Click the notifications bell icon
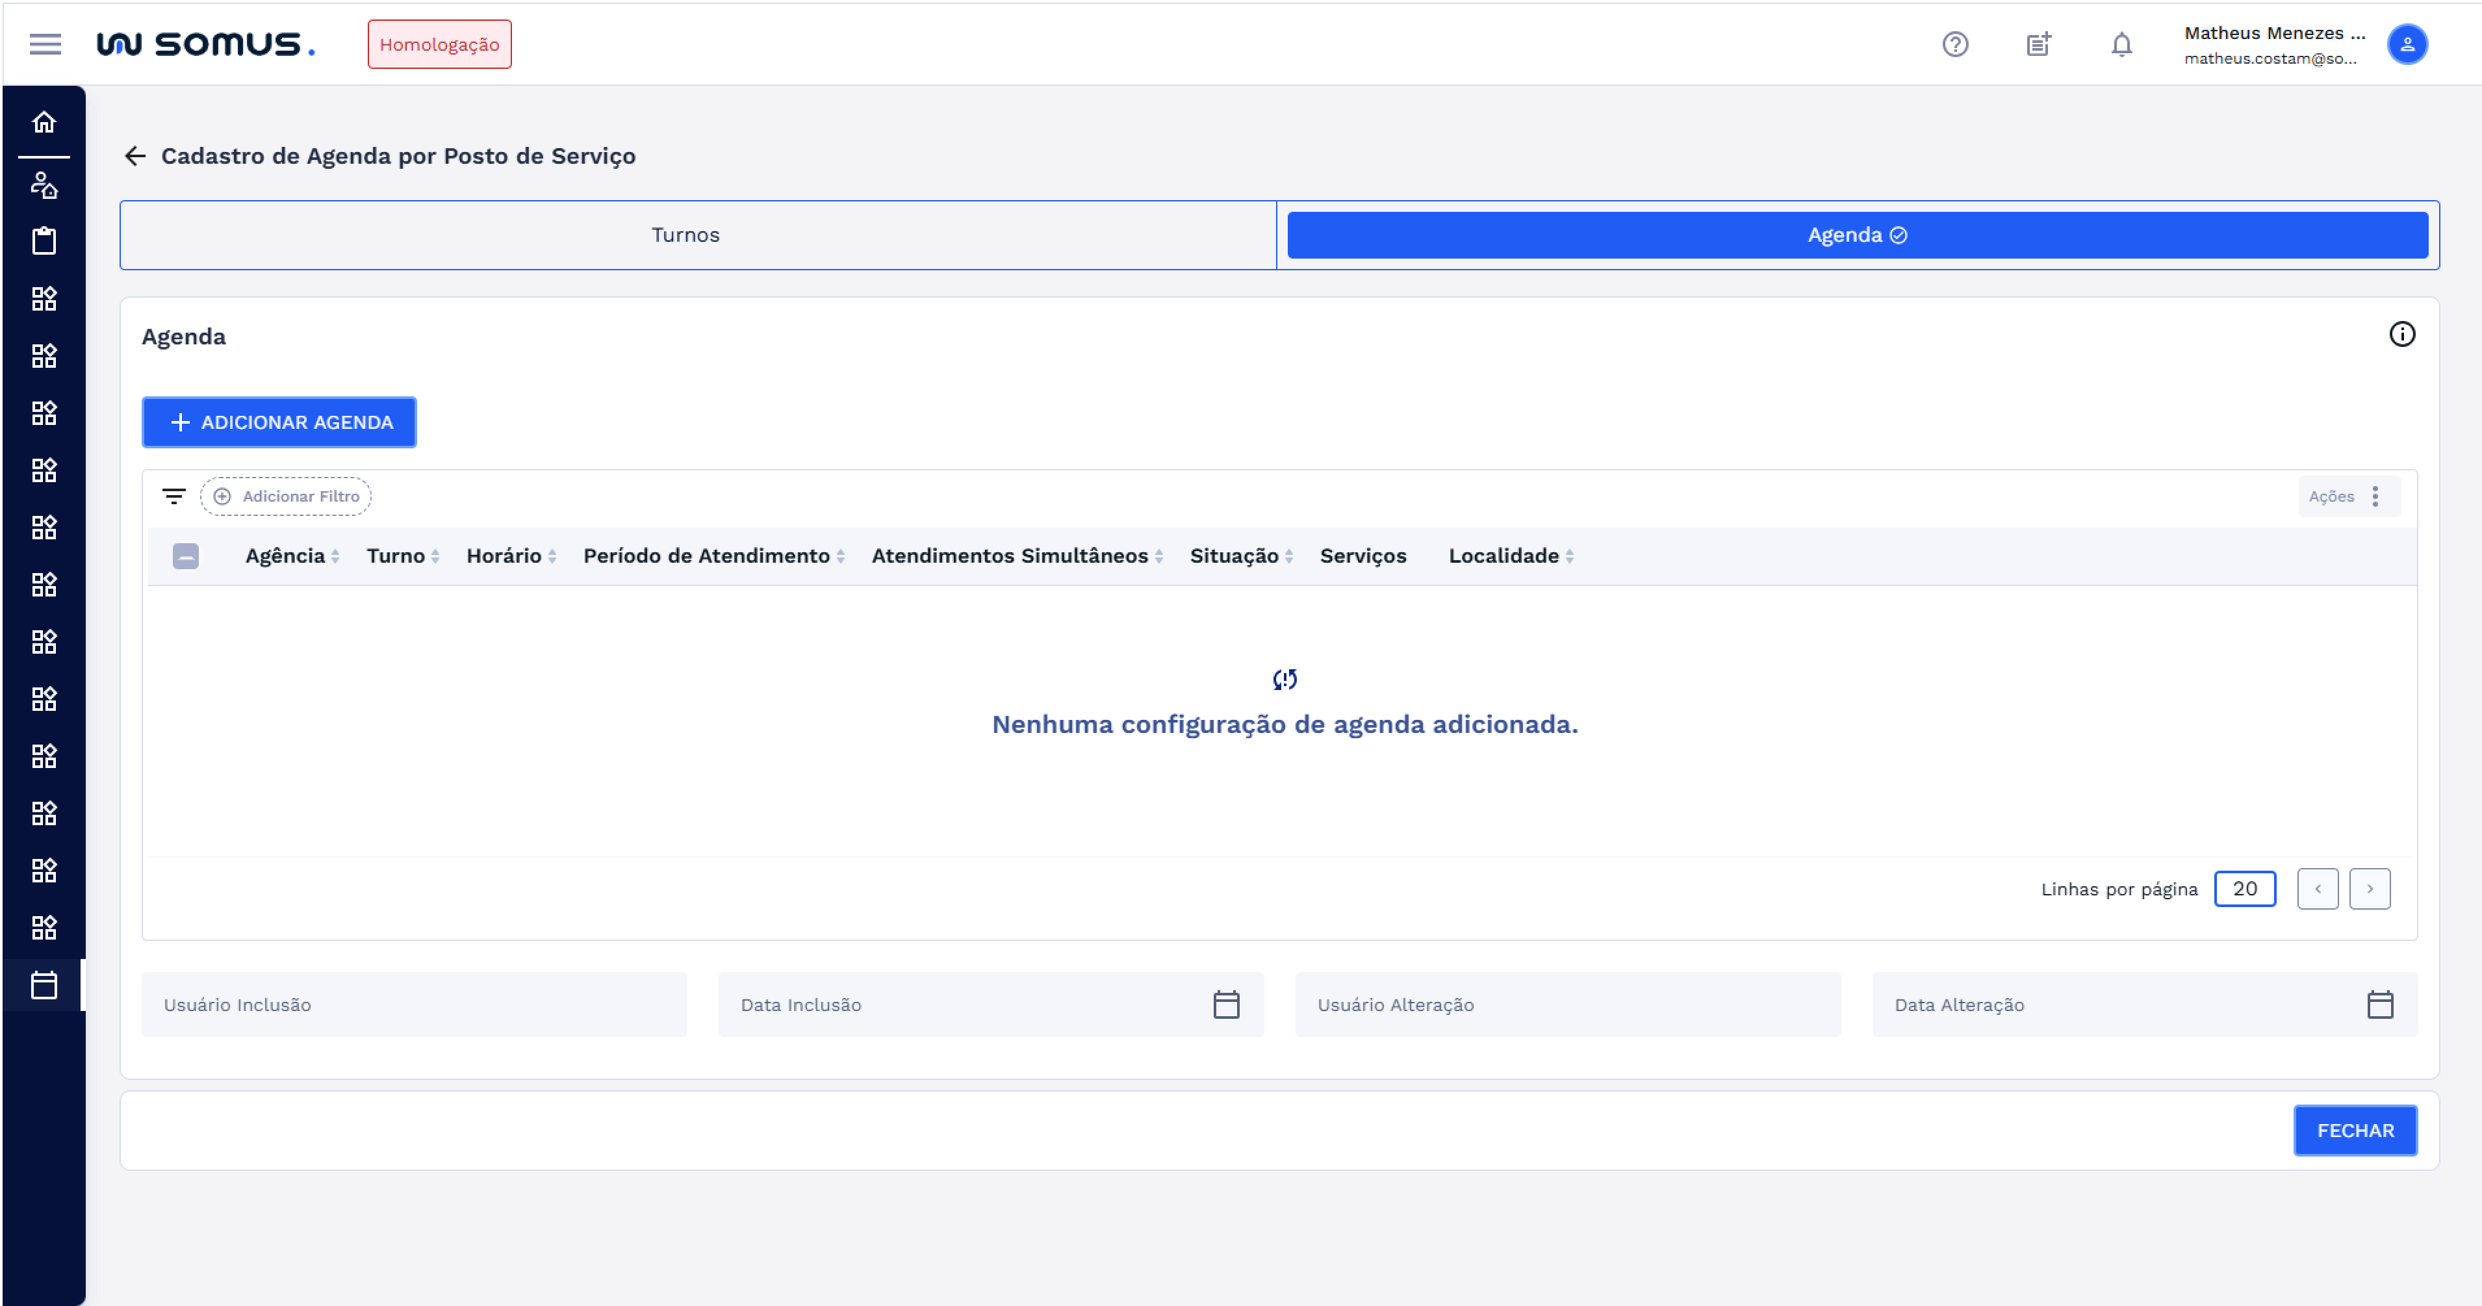Screen dimensions: 2482x1306 point(2121,44)
